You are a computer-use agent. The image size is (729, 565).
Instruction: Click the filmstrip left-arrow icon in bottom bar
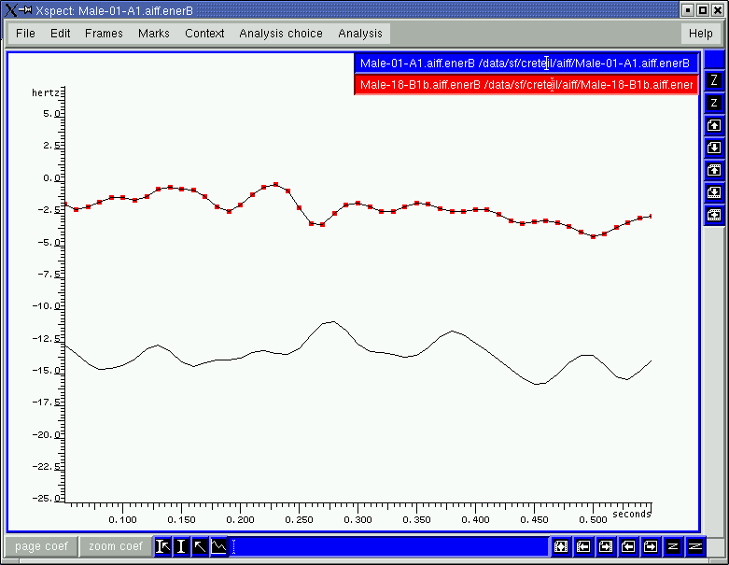point(583,546)
